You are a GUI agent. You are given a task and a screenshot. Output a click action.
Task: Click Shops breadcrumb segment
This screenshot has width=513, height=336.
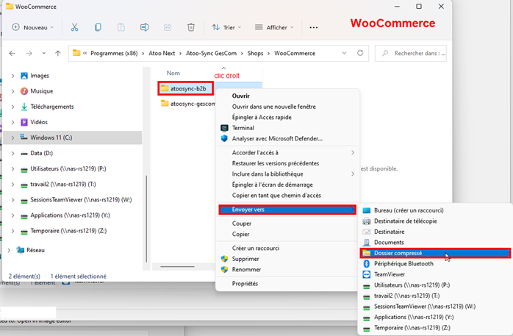pos(255,53)
